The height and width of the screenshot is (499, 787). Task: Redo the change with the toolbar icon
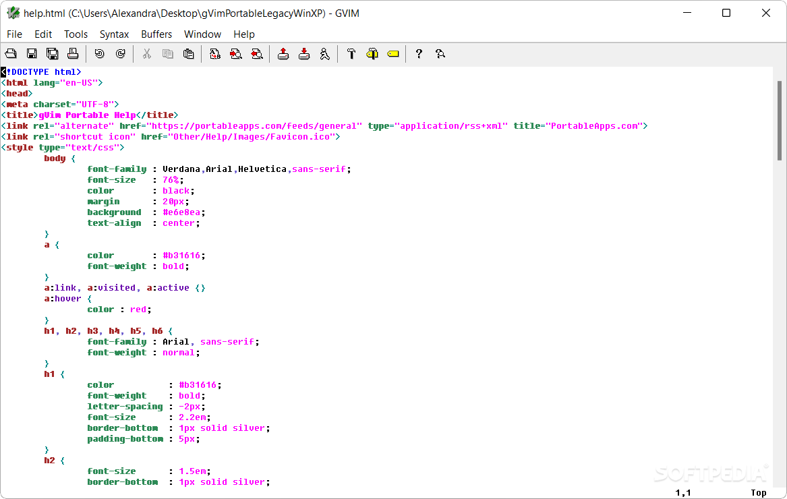[121, 54]
